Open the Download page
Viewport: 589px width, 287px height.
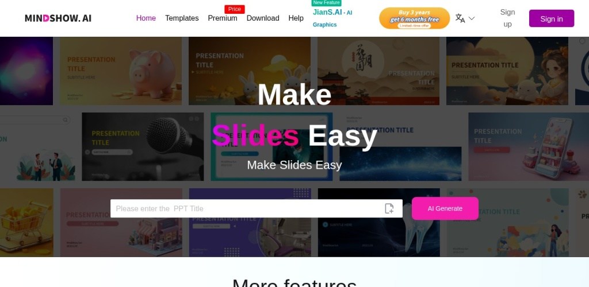click(262, 18)
